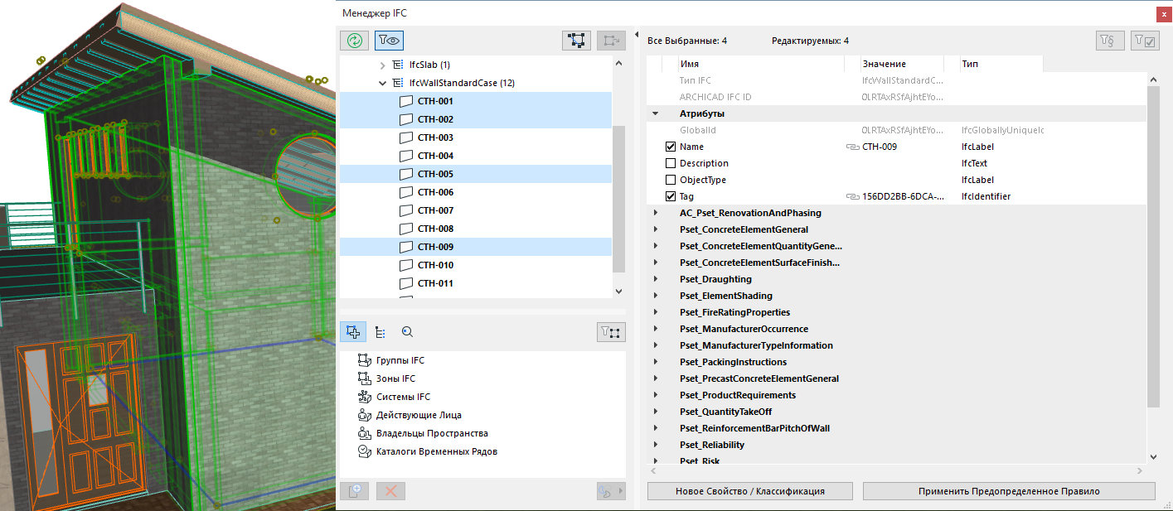Click the filter properties by scheme button
Screen dimensions: 1173x511
(1109, 40)
